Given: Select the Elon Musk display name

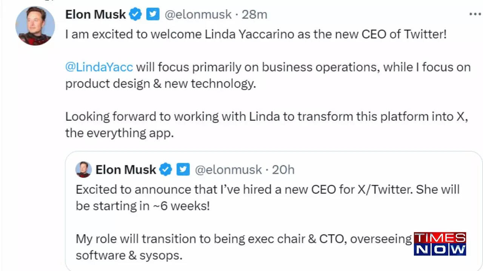Looking at the screenshot, I should [95, 14].
